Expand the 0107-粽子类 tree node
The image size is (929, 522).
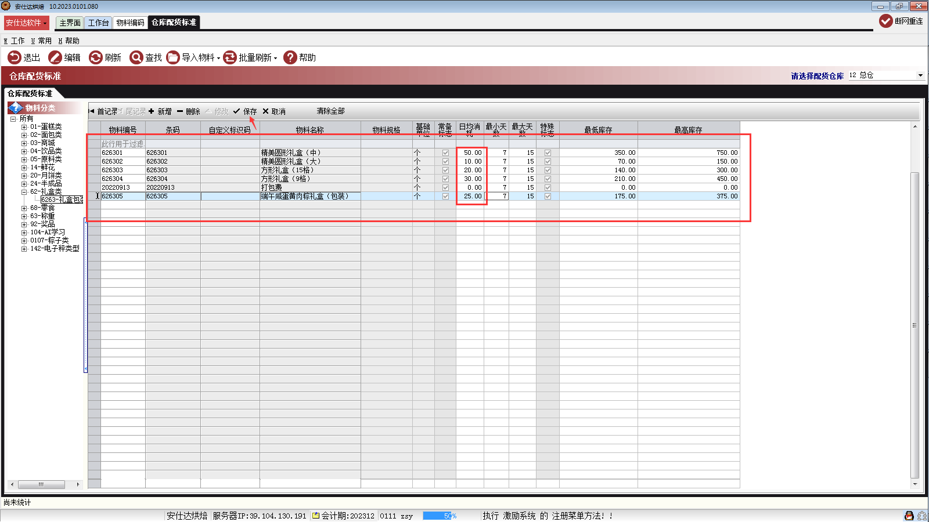click(x=24, y=241)
